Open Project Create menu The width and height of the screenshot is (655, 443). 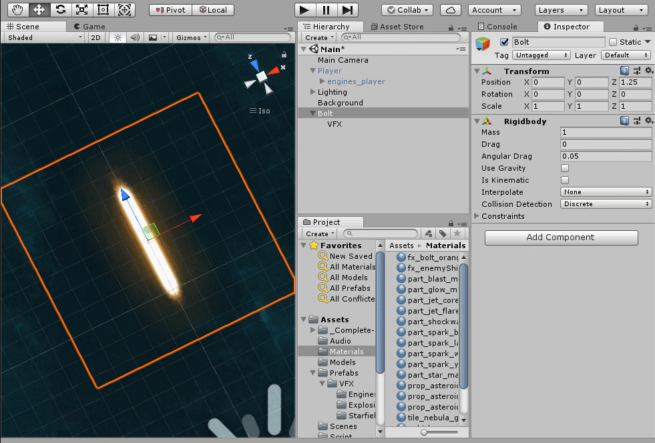pyautogui.click(x=320, y=234)
